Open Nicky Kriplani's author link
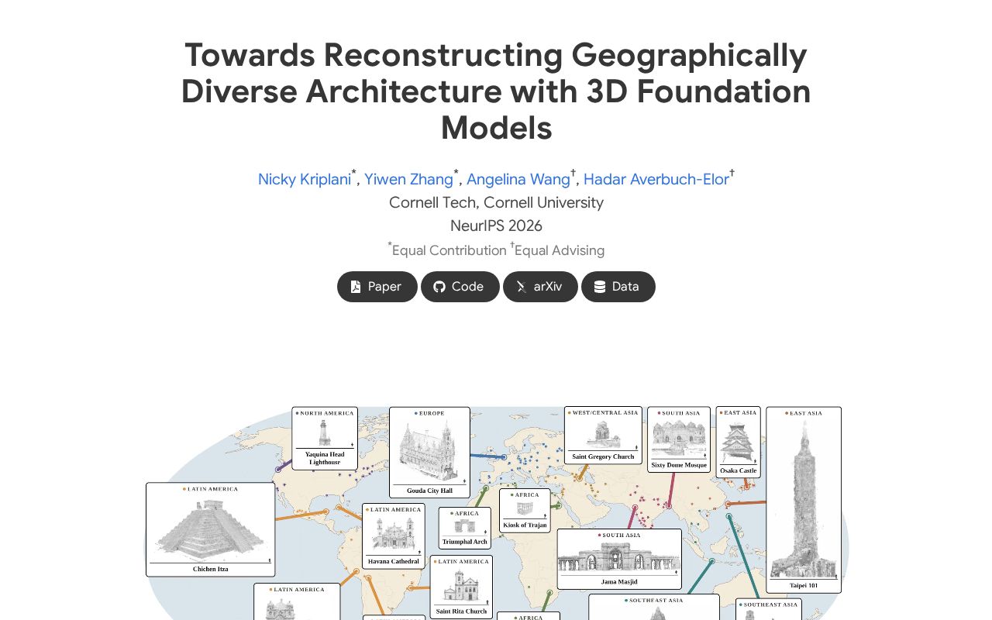The image size is (992, 620). click(x=305, y=179)
